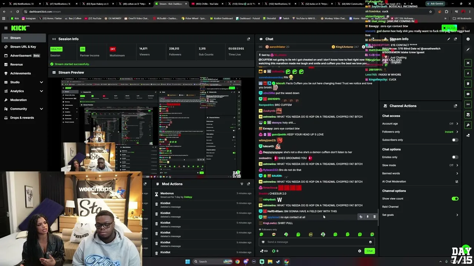Expand the Analytics sidebar section
Screen dimensions: 474x266
41,91
